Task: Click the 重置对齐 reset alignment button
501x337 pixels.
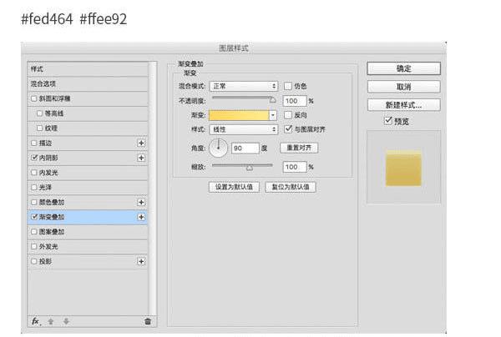Action: [299, 148]
